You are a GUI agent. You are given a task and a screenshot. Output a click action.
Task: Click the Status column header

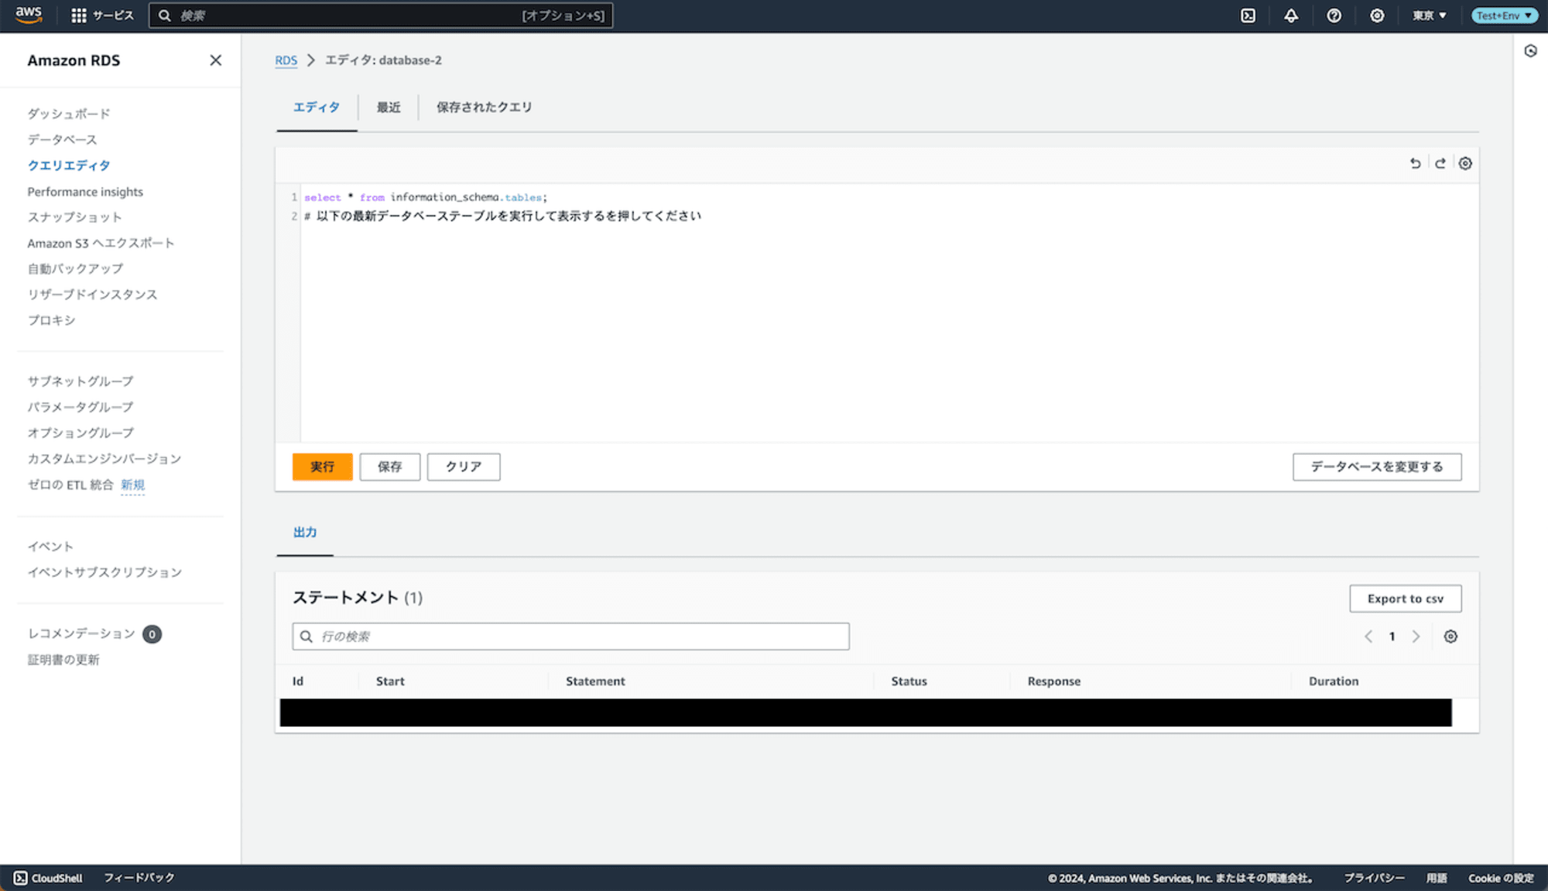click(x=909, y=681)
